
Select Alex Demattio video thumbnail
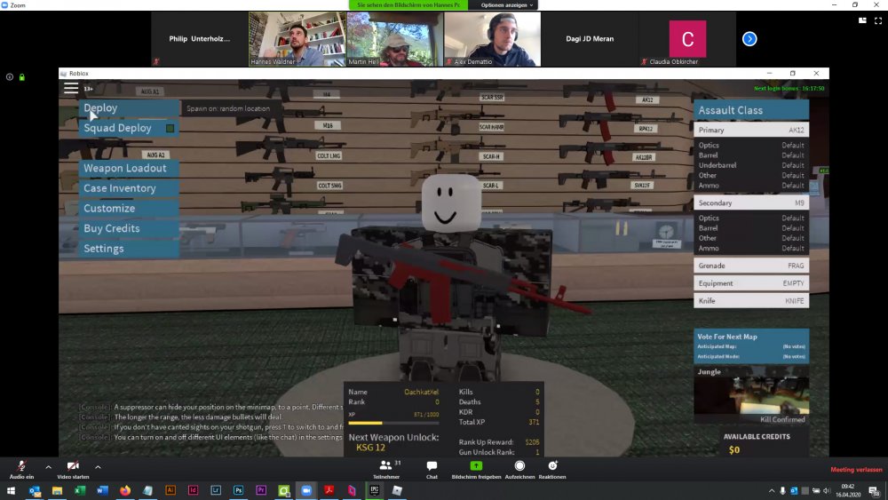[492, 39]
